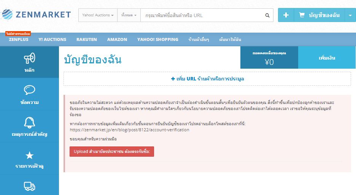
Task: Open the ค้นหาให้ฉัน navigation tab
Action: [230, 39]
